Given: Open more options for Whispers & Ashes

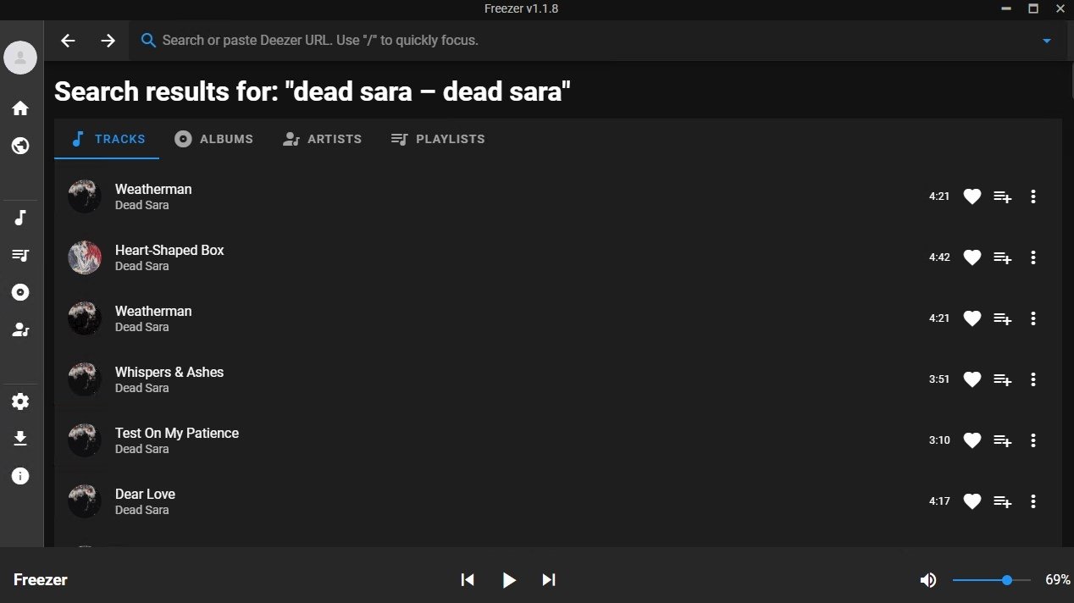Looking at the screenshot, I should click(1033, 379).
